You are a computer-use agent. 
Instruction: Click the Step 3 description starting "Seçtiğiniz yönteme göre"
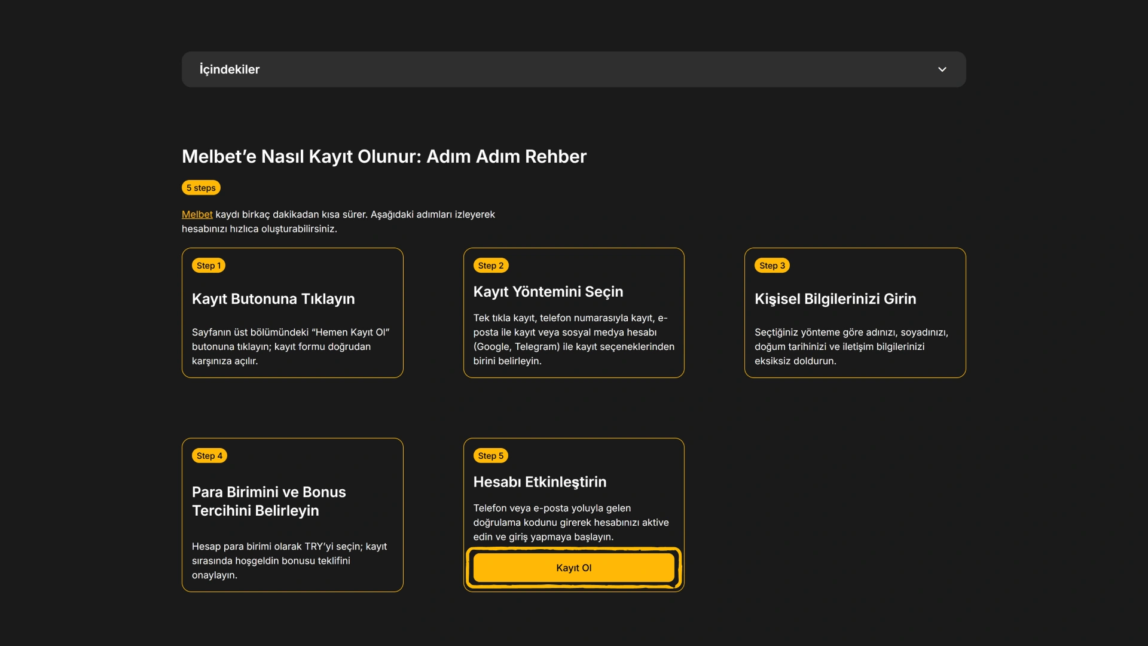pos(851,346)
